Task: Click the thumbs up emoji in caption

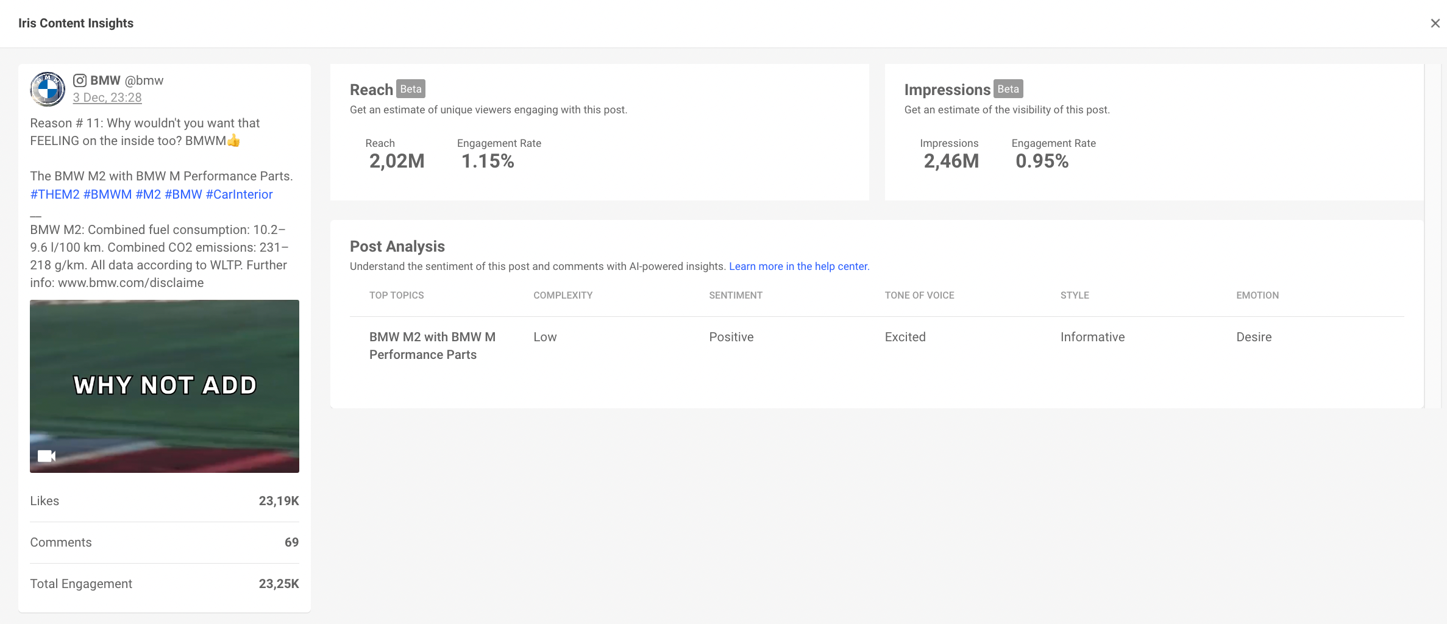Action: (234, 141)
